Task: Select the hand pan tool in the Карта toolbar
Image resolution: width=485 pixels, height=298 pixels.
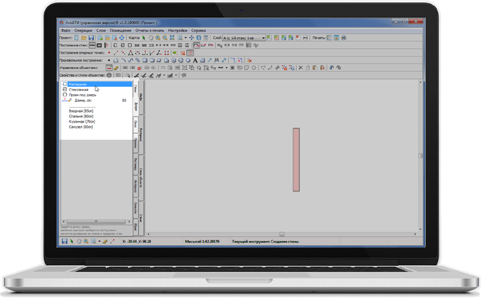Action: 150,38
